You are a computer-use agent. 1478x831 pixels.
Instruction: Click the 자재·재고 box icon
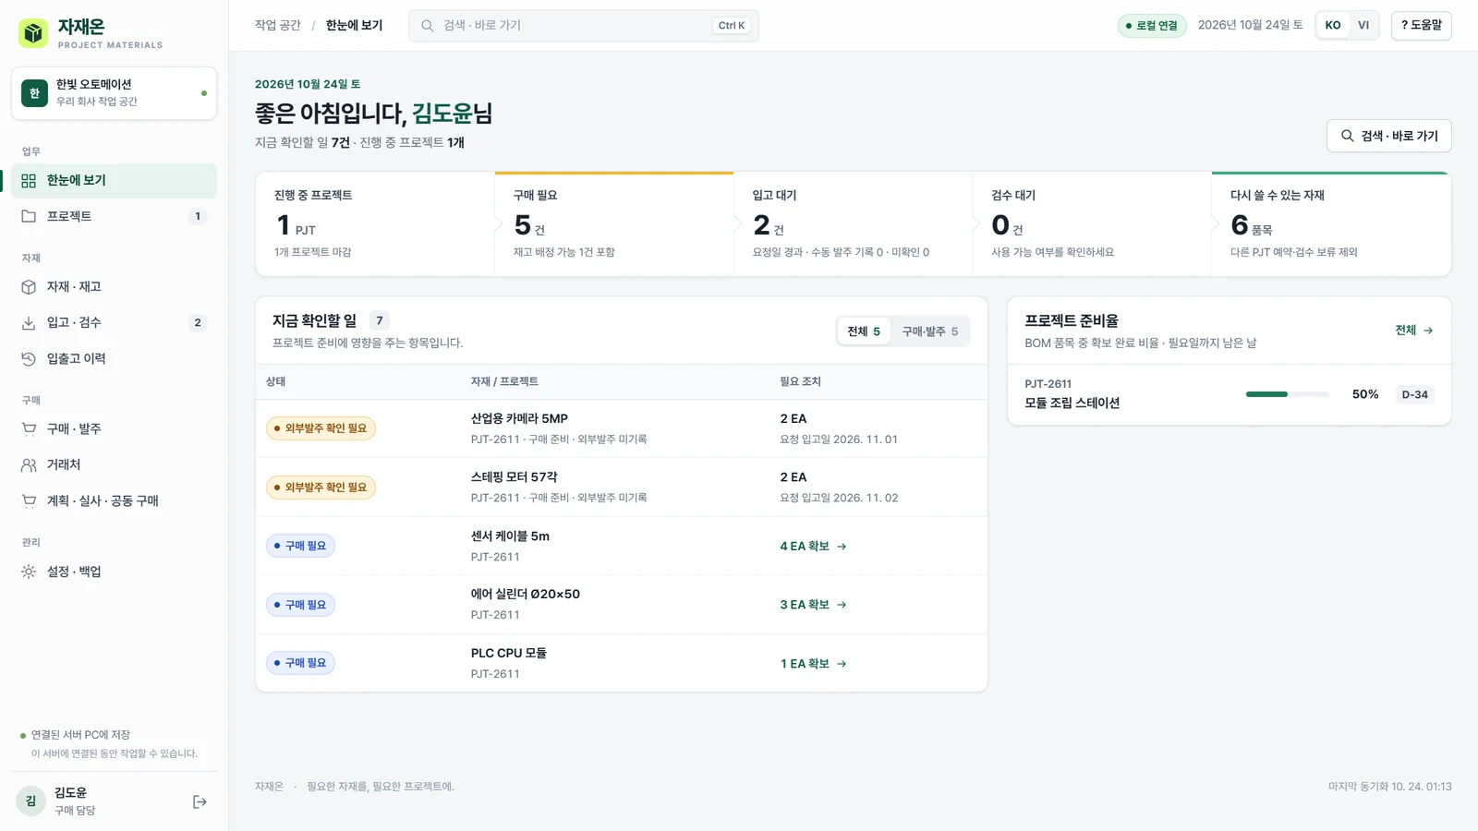click(x=29, y=287)
